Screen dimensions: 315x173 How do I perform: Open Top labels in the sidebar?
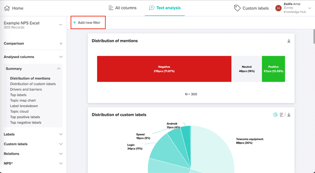(x=18, y=95)
